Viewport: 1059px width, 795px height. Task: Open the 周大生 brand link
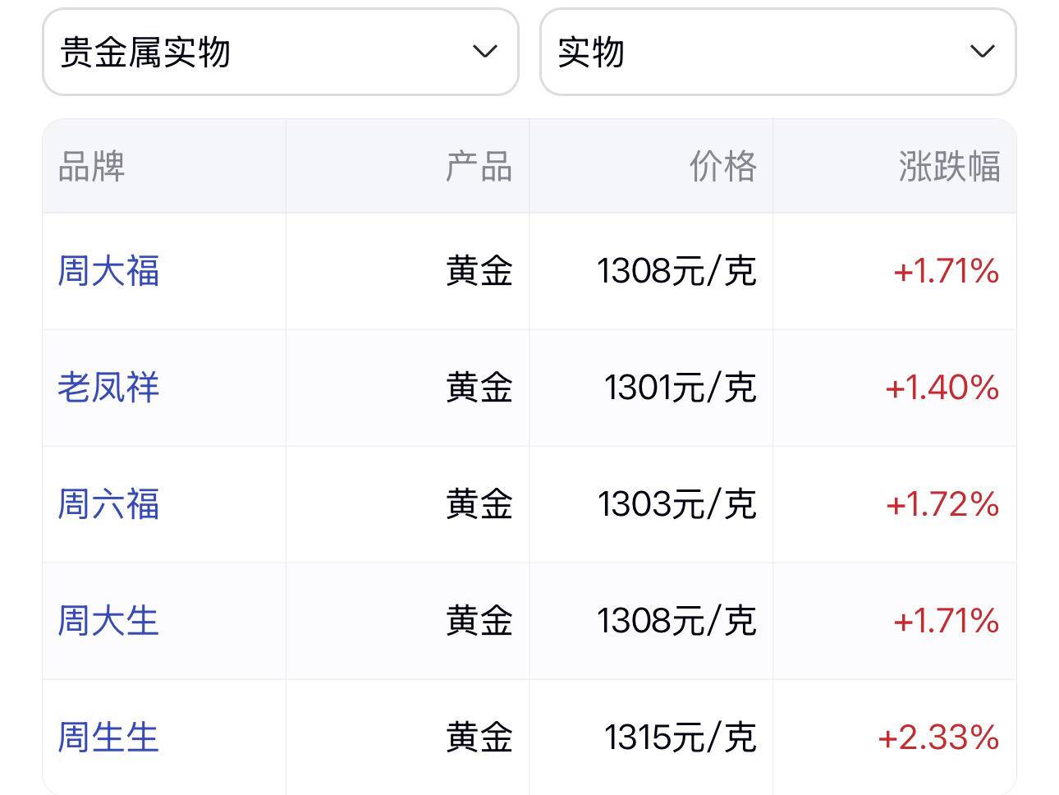coord(108,621)
